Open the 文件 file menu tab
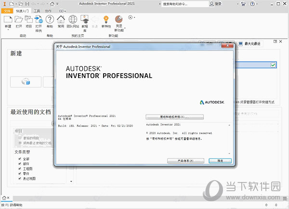 [x=7, y=11]
